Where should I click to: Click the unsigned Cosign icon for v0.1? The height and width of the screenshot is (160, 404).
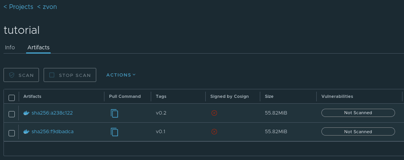214,132
